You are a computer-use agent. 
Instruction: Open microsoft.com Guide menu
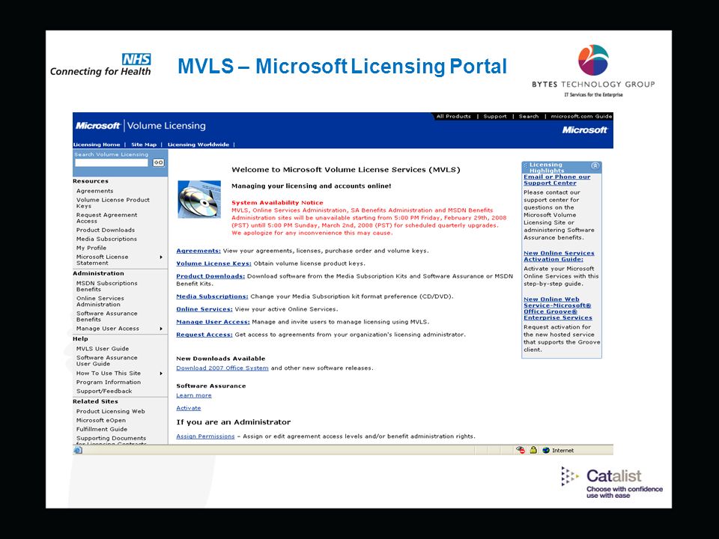(x=581, y=117)
